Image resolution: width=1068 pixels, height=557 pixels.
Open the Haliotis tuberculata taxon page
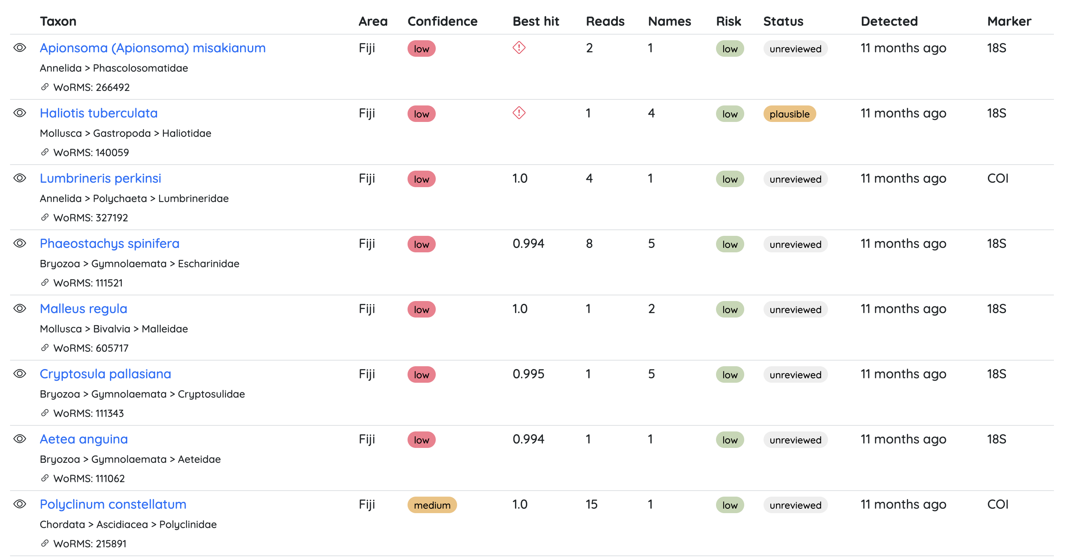[99, 113]
